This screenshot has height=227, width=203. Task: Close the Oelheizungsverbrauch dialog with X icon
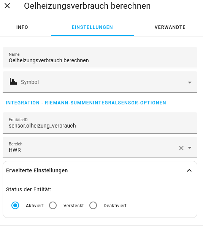click(7, 6)
